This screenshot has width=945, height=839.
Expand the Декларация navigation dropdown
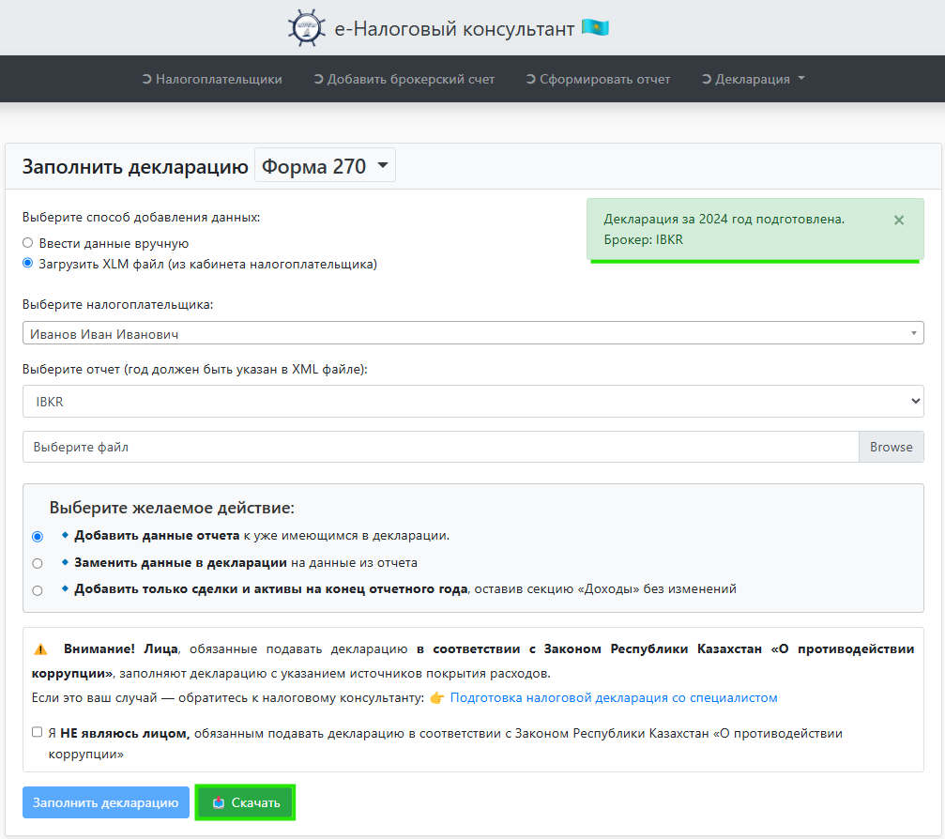(753, 79)
